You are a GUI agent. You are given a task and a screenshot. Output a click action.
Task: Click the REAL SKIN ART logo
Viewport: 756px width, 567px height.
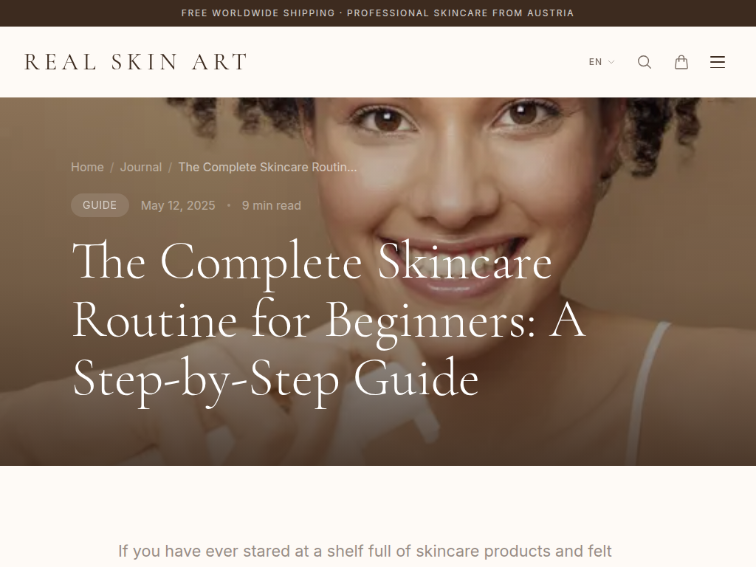pos(136,62)
